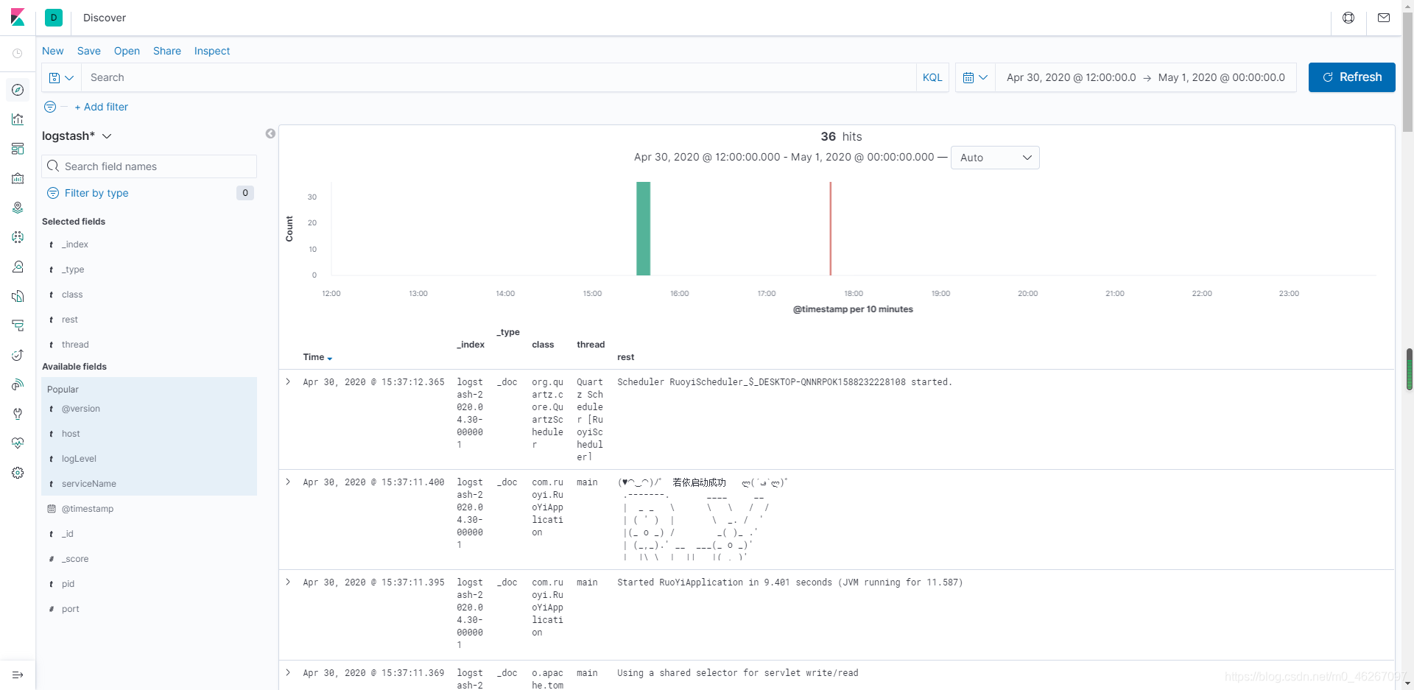Image resolution: width=1414 pixels, height=690 pixels.
Task: Open the saved query dropdown
Action: 61,77
